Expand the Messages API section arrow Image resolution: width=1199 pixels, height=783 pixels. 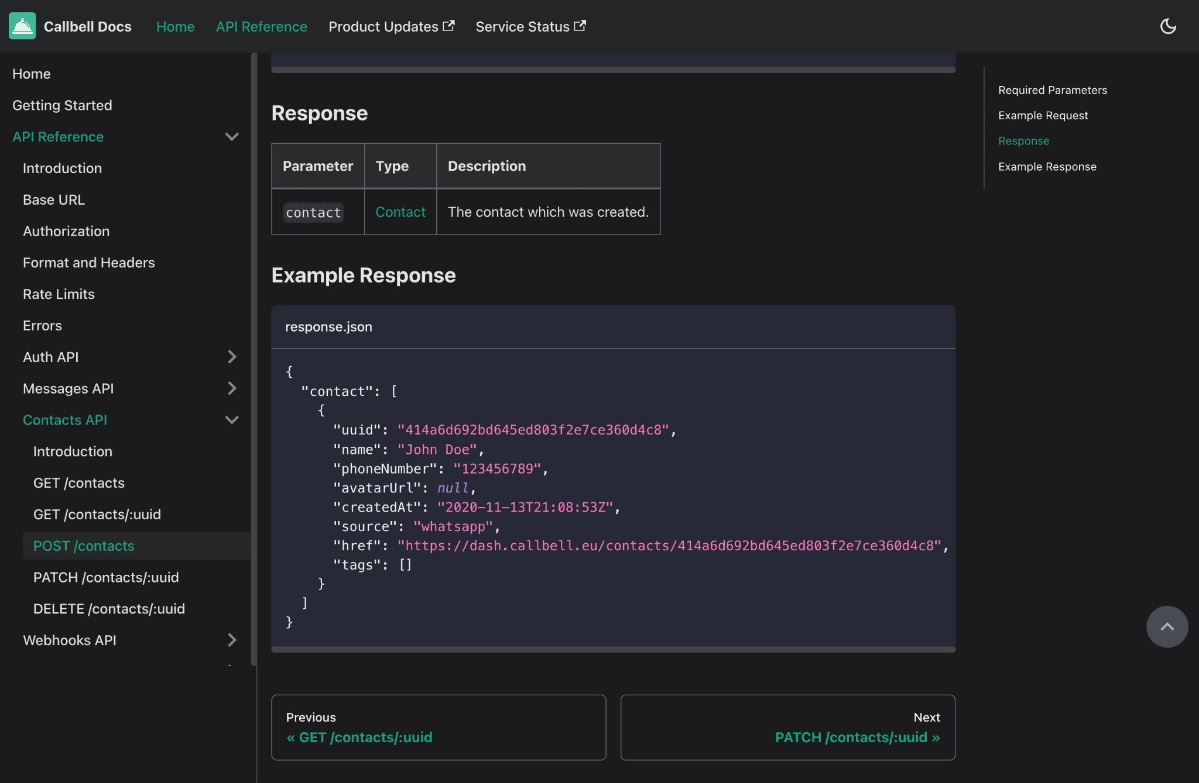232,388
